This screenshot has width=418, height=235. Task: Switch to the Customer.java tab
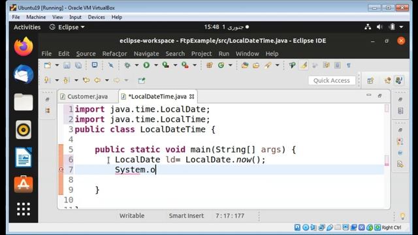tap(87, 97)
